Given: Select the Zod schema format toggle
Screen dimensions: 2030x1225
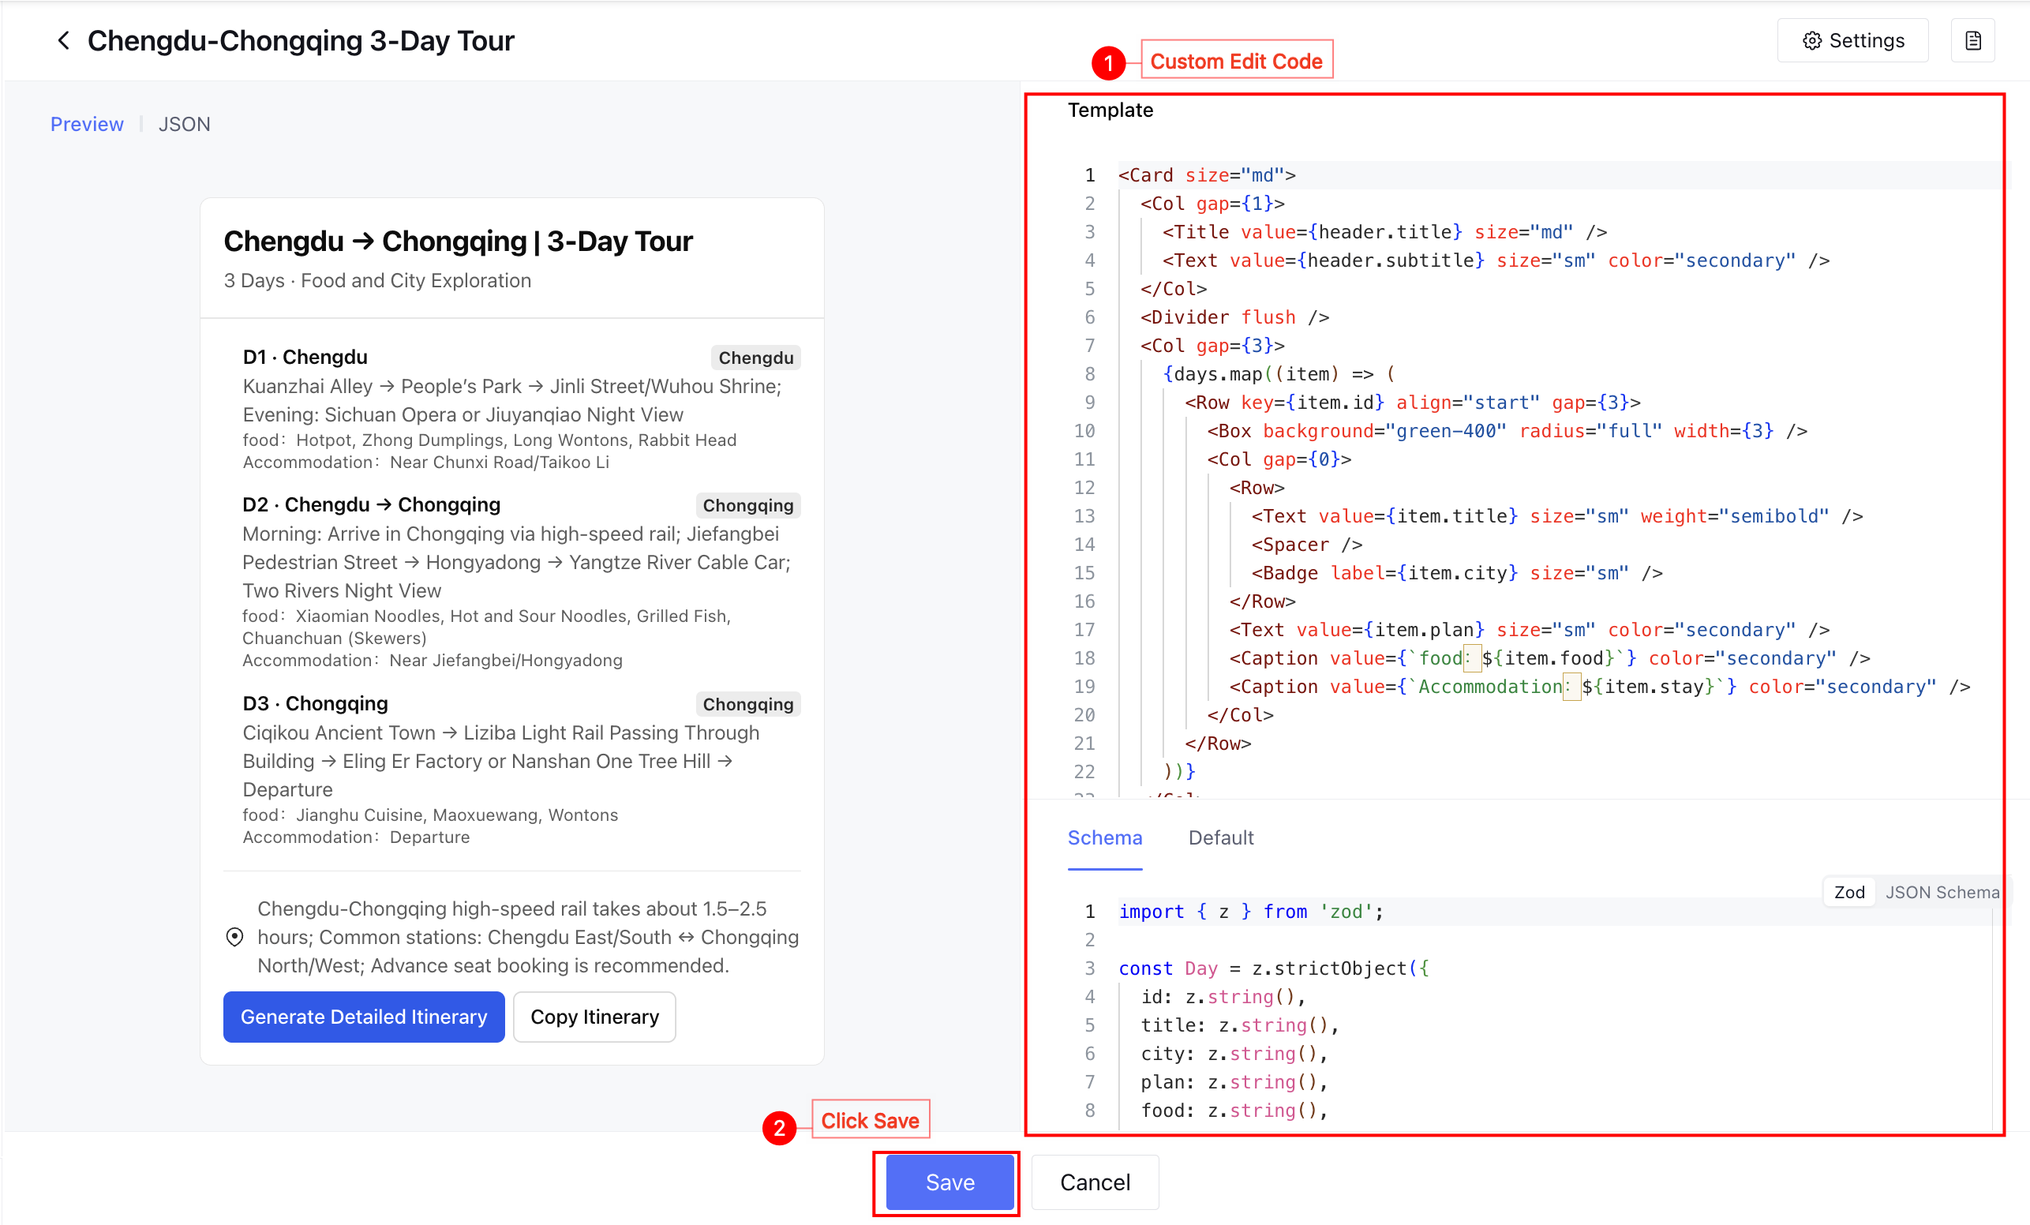Looking at the screenshot, I should click(1848, 891).
